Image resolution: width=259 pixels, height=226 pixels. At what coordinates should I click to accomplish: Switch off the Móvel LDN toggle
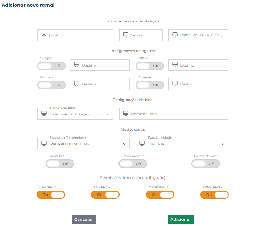(x=215, y=194)
